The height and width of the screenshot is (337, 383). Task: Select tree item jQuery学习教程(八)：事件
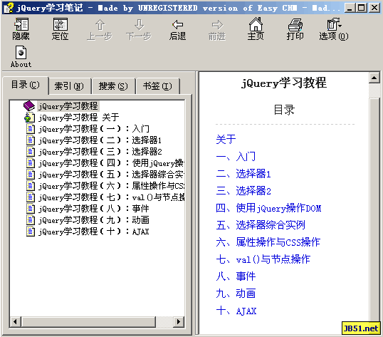(x=94, y=209)
